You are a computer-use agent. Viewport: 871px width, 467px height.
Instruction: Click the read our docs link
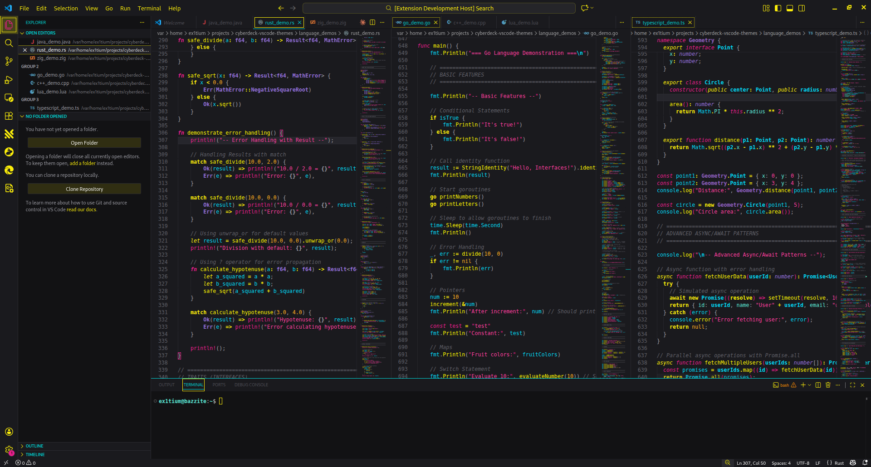tap(82, 209)
